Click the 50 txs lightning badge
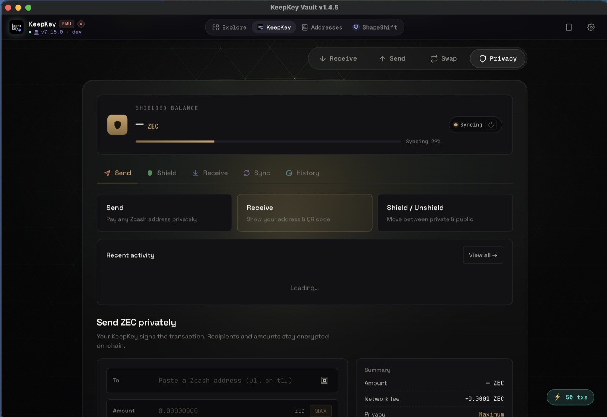Screen dimensions: 607x417 570,397
